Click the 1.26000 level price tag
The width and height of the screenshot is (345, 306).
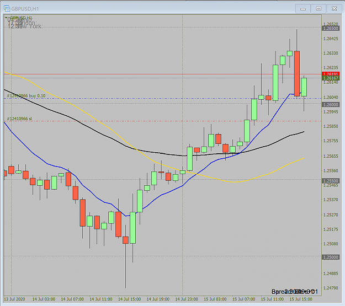[331, 105]
